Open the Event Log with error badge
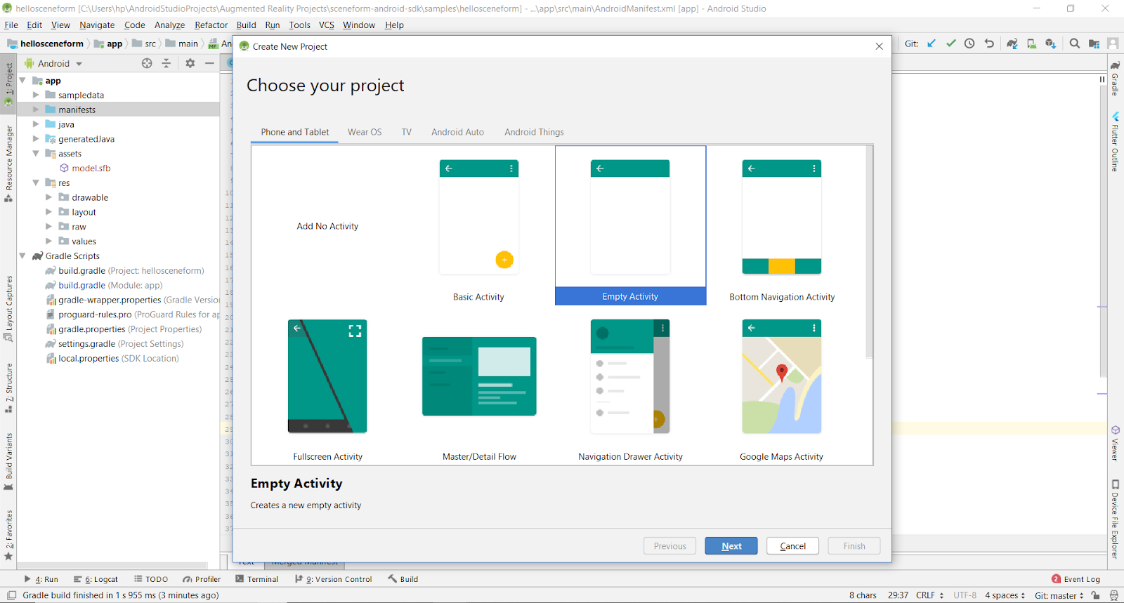Image resolution: width=1124 pixels, height=603 pixels. point(1076,579)
